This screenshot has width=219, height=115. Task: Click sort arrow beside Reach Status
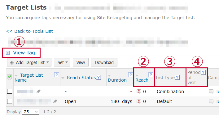[63, 78]
